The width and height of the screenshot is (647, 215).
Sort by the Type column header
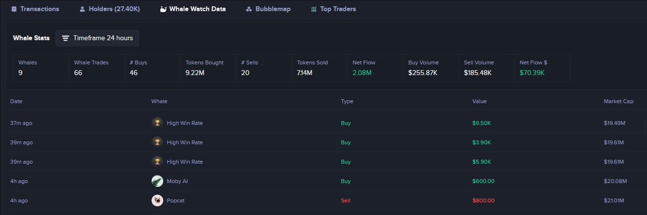coord(347,101)
